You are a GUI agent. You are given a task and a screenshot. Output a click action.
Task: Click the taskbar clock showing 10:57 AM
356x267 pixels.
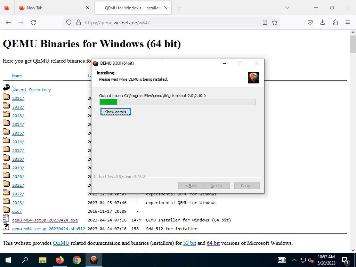pos(326,260)
